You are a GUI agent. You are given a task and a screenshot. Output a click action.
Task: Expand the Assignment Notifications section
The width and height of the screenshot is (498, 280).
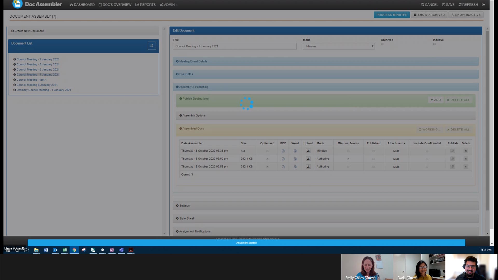pos(326,231)
